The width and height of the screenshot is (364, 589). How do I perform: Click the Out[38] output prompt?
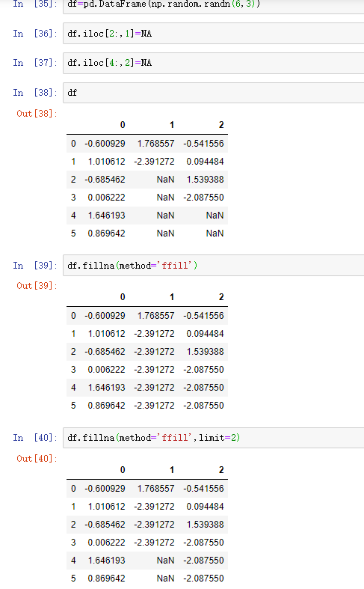(37, 114)
